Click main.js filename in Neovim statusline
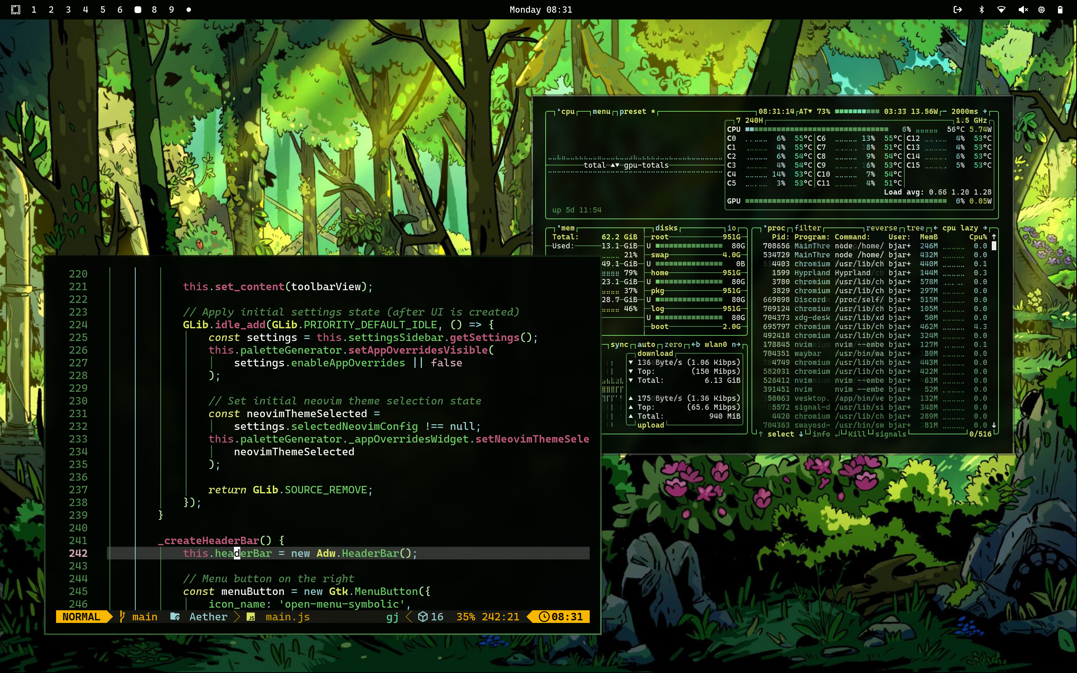 tap(287, 617)
